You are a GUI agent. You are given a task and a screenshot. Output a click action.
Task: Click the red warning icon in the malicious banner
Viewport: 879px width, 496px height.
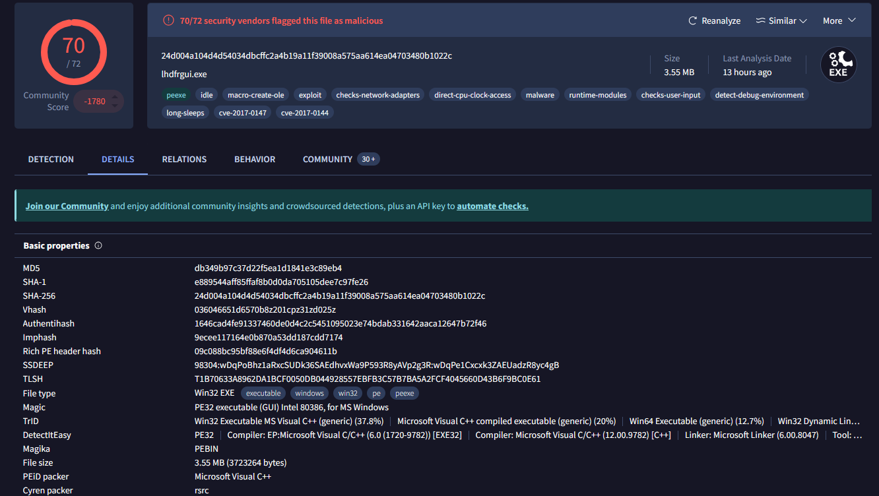(x=169, y=20)
